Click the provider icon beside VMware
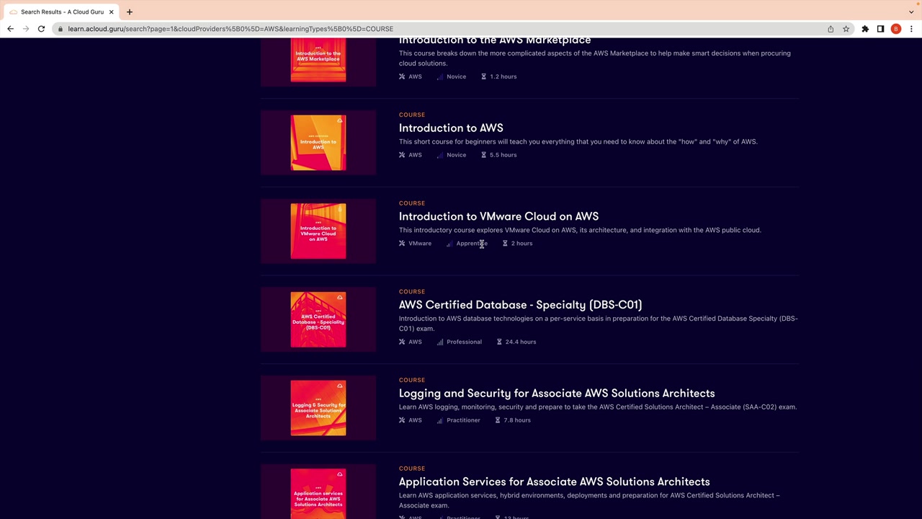 click(402, 244)
